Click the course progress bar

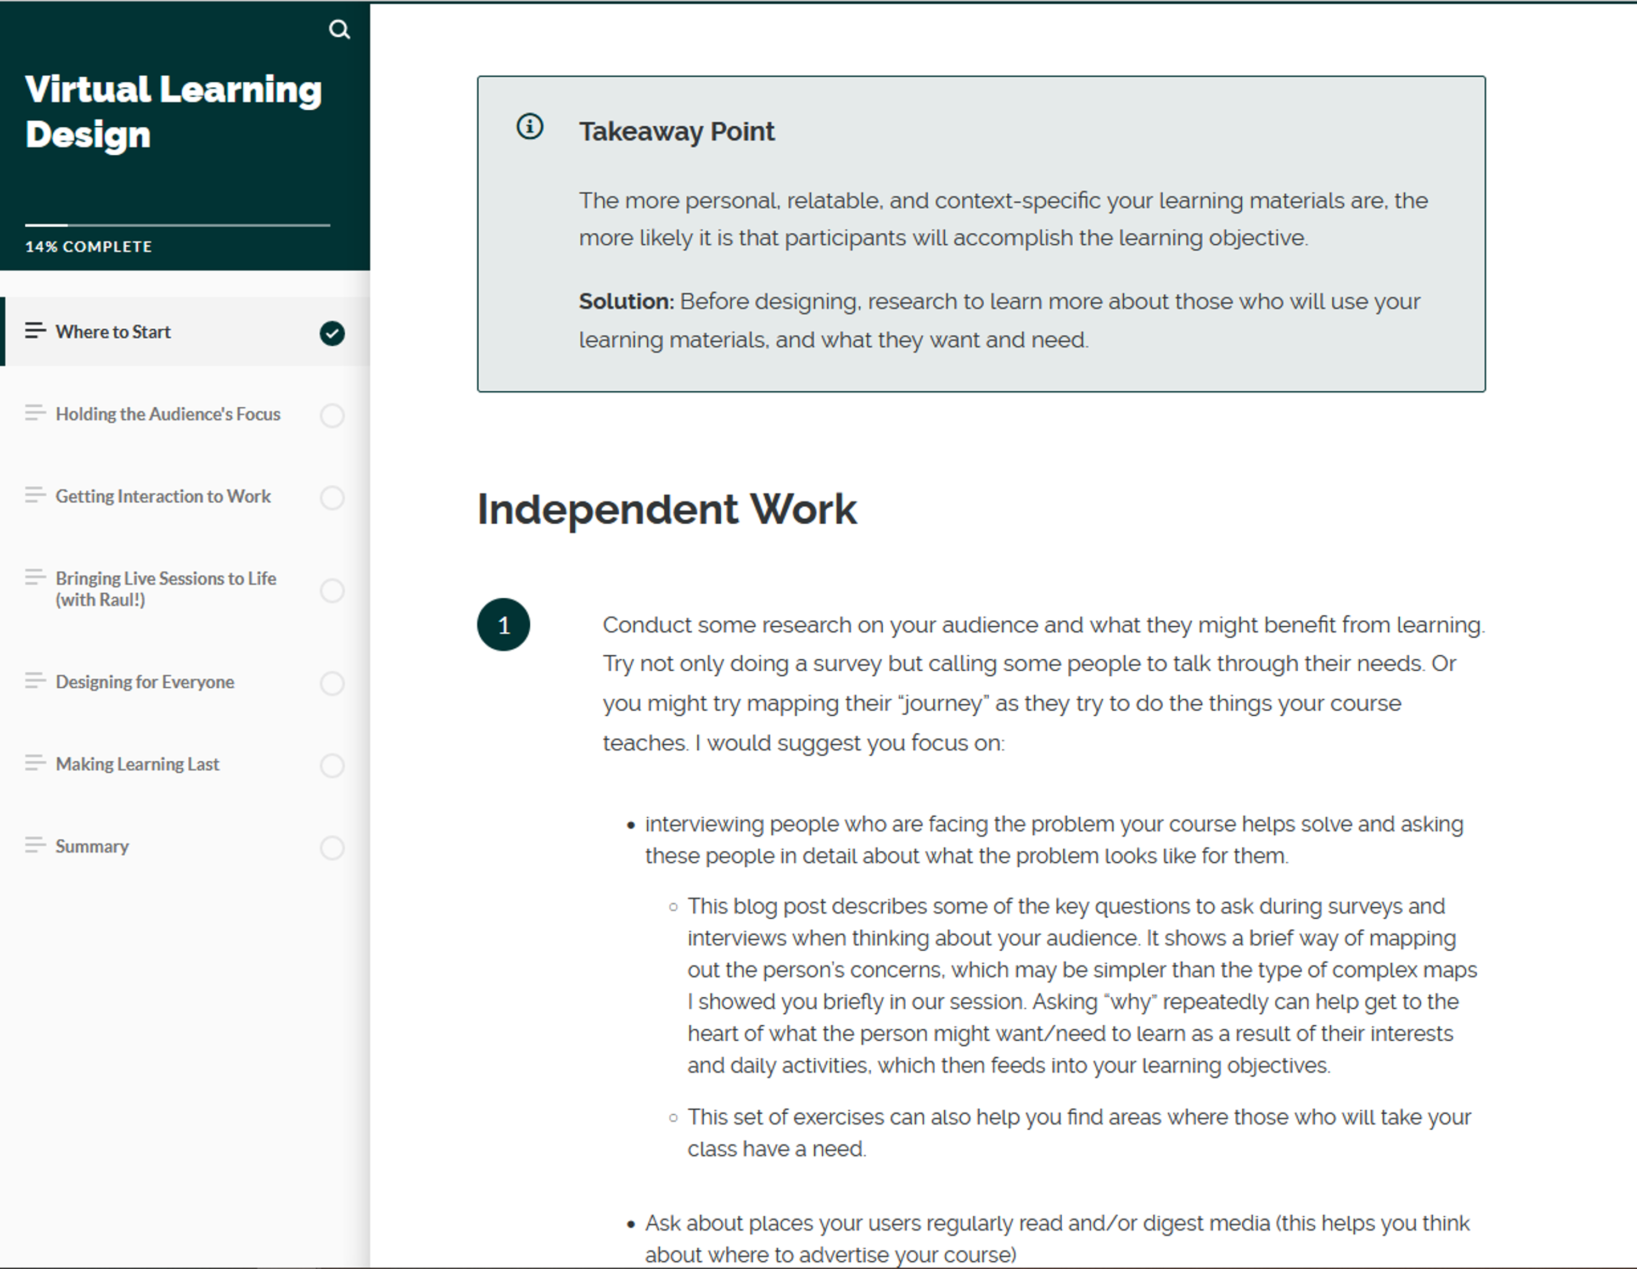tap(178, 224)
